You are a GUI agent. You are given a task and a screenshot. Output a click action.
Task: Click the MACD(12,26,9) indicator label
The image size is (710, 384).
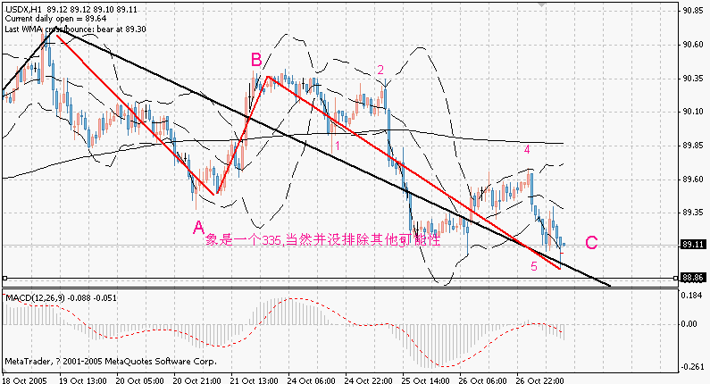coord(61,298)
